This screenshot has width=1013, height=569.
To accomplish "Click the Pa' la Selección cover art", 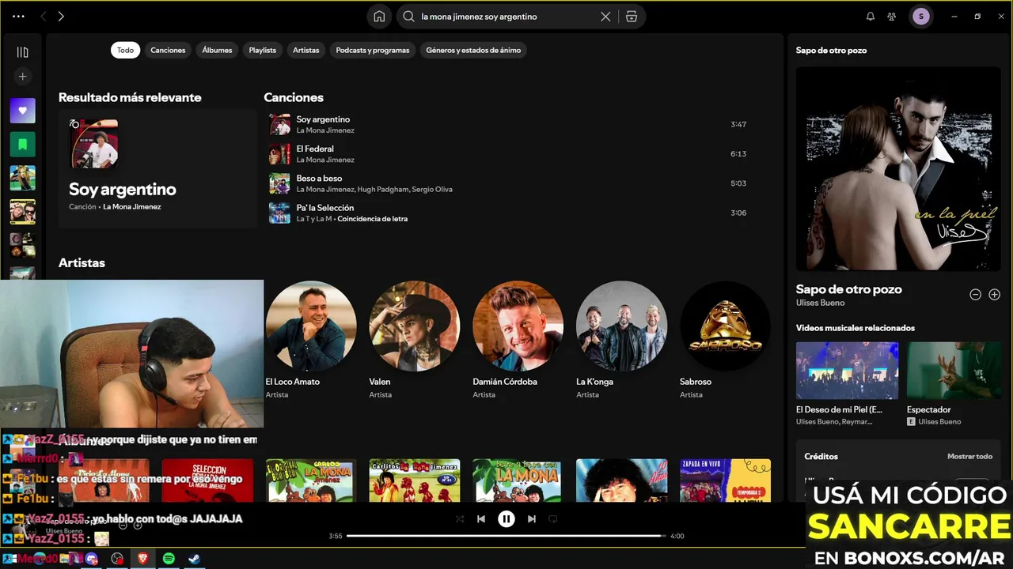I will [x=279, y=213].
